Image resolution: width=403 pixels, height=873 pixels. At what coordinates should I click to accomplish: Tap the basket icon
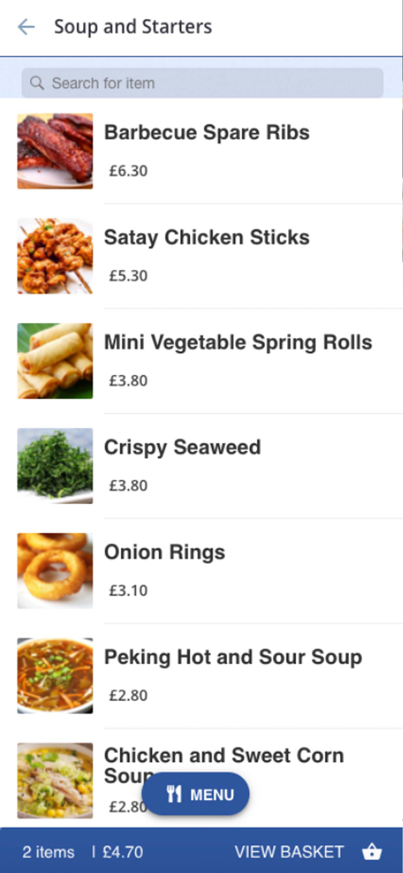coord(372,852)
